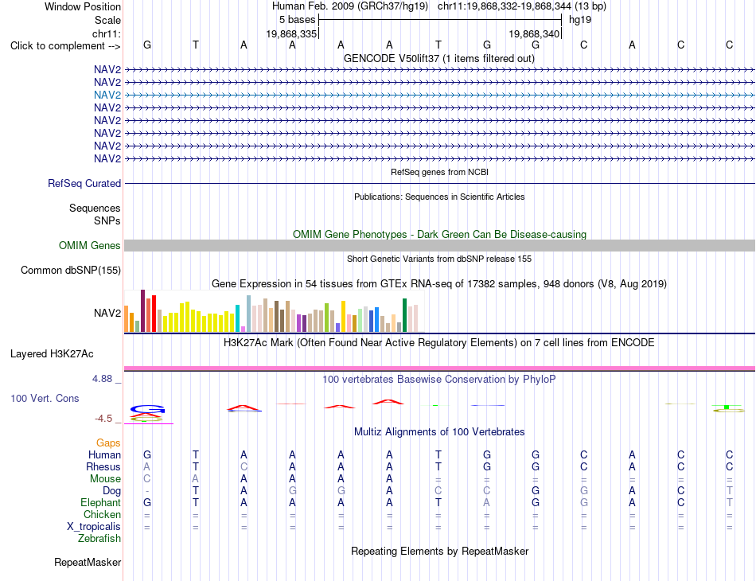
Task: Click the dash gap character in Dog row
Action: [x=147, y=491]
